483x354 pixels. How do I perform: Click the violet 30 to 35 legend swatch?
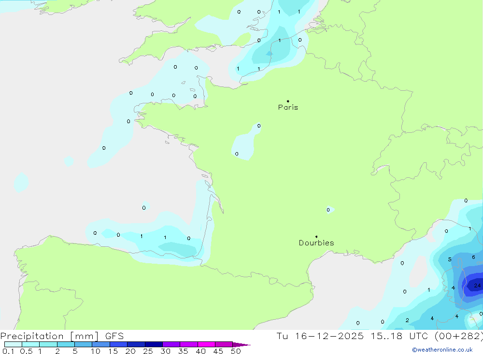pyautogui.click(x=171, y=344)
